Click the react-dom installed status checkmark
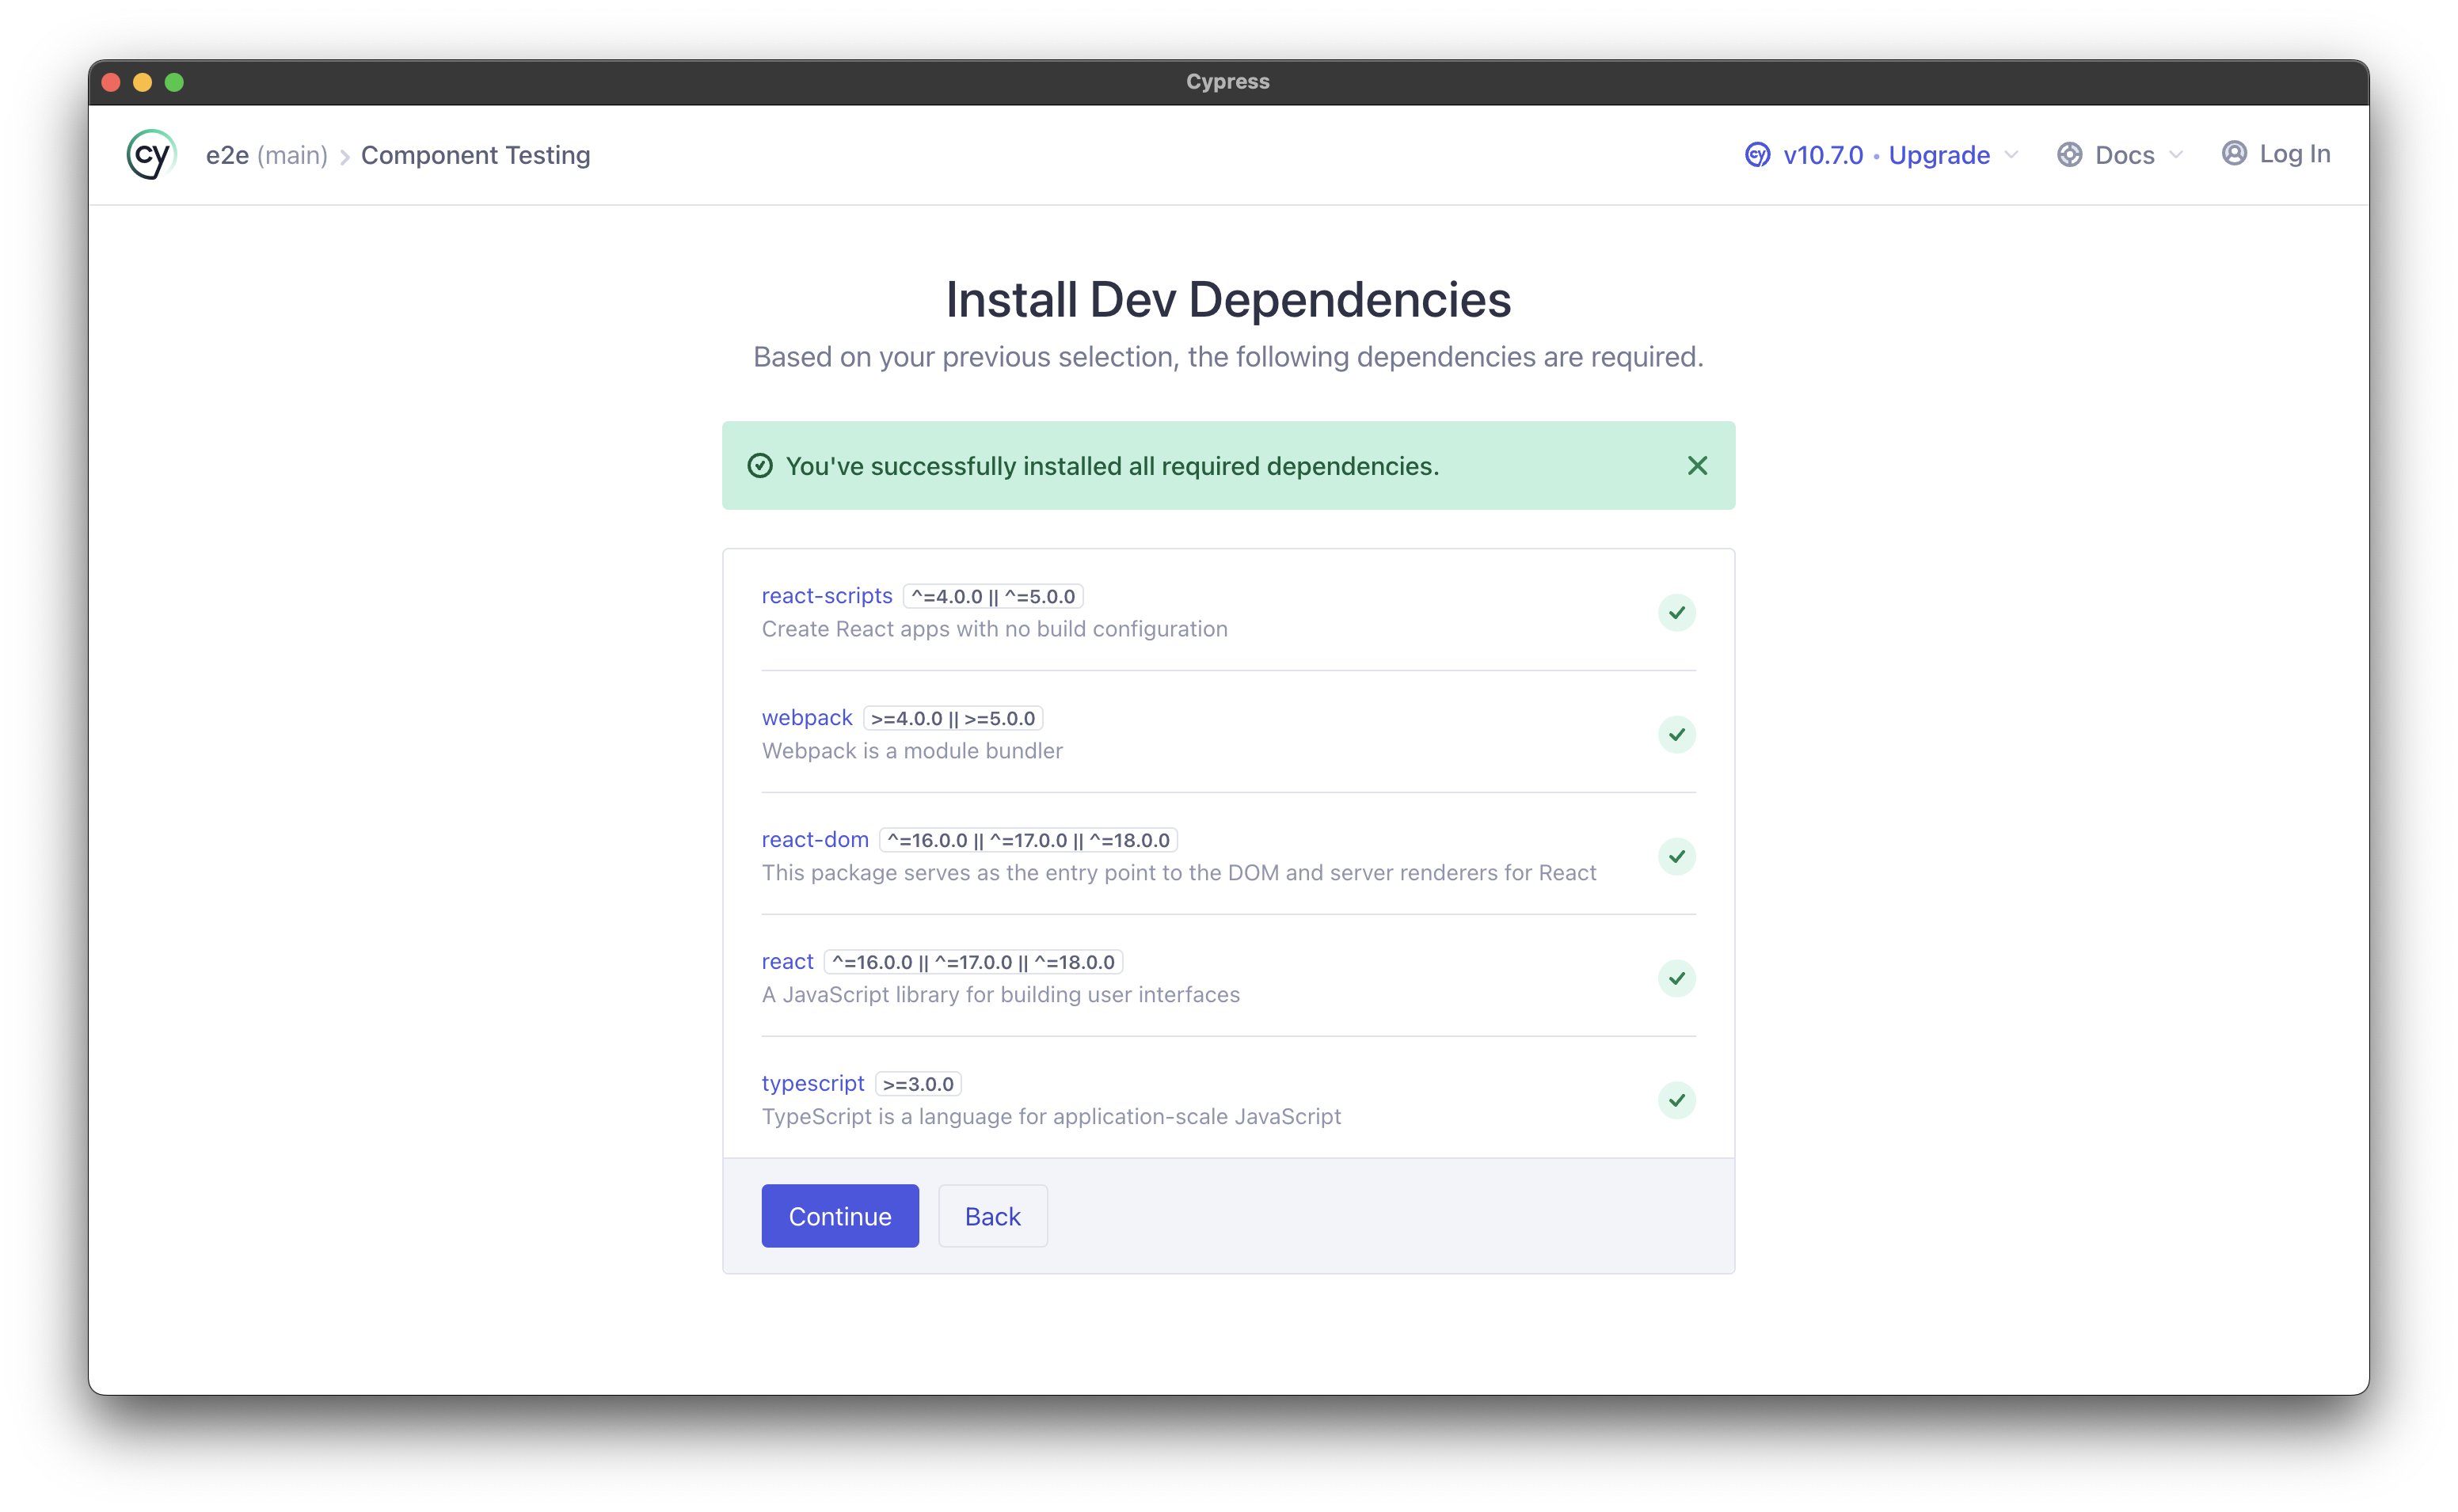This screenshot has height=1512, width=2458. pos(1676,857)
